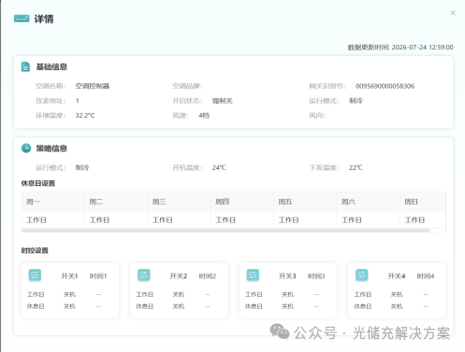Click the 空调控制器 name value

(x=93, y=86)
